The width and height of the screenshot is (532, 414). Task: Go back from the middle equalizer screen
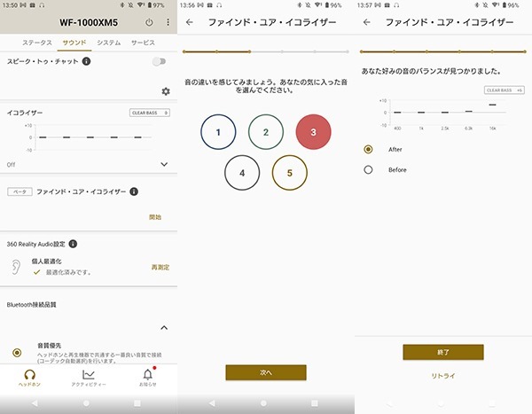(x=190, y=22)
